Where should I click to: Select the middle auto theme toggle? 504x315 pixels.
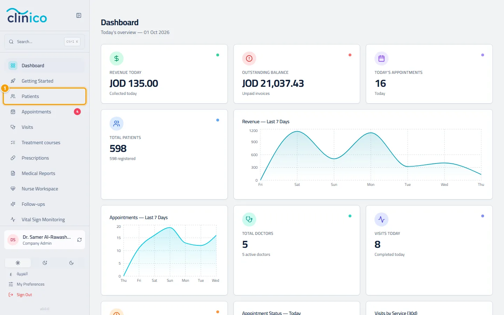(x=45, y=263)
